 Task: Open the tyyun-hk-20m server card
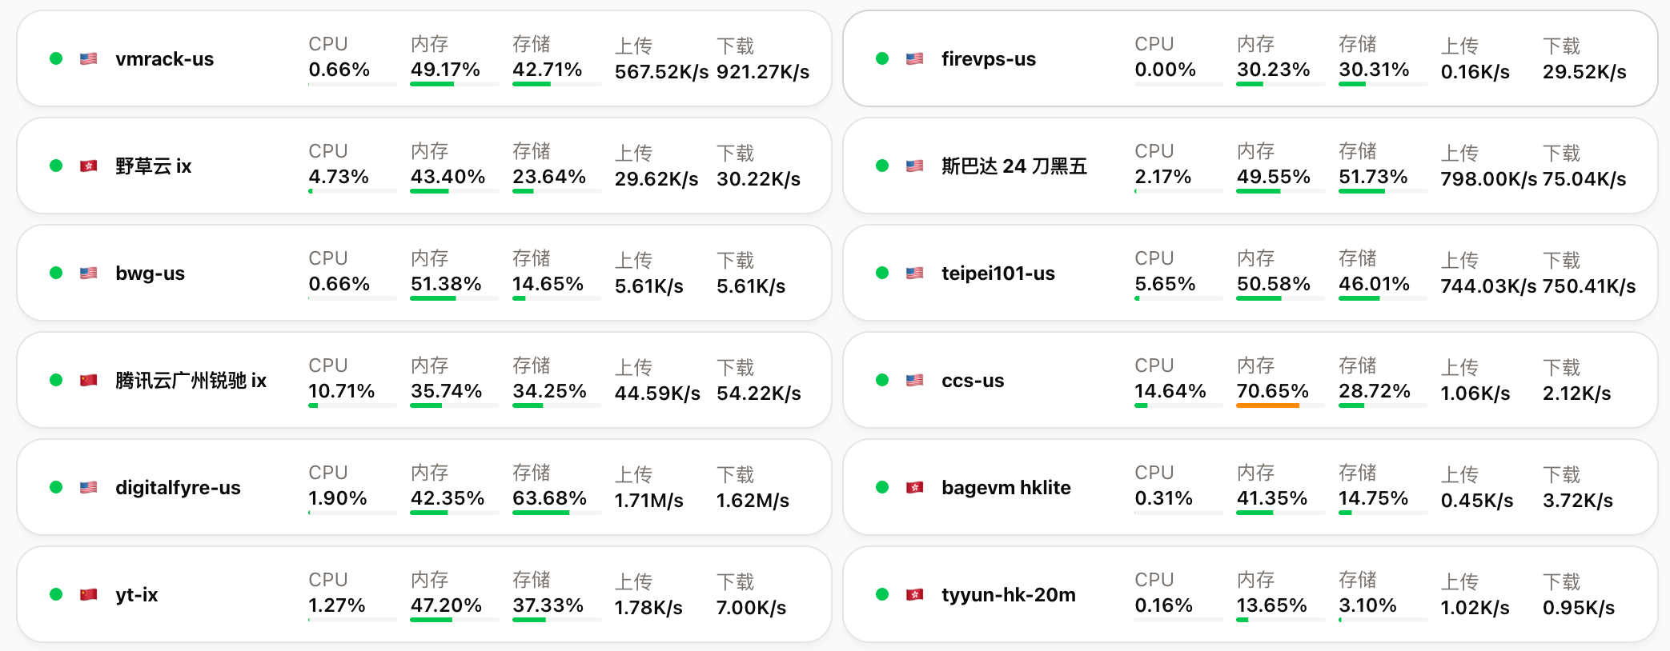click(1250, 594)
